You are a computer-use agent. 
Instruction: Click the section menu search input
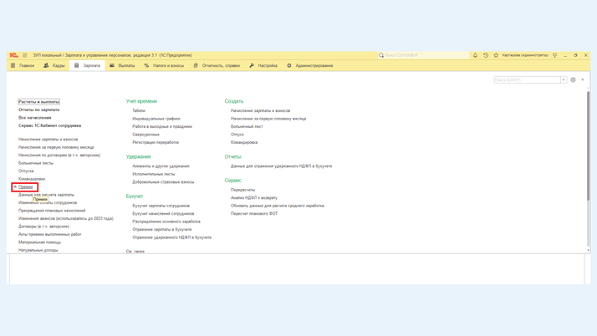click(526, 80)
